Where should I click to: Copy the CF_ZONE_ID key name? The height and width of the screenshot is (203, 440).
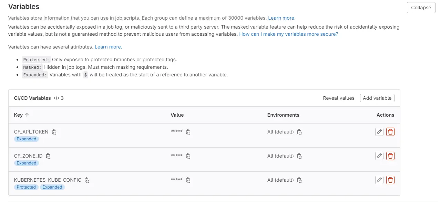tap(48, 156)
